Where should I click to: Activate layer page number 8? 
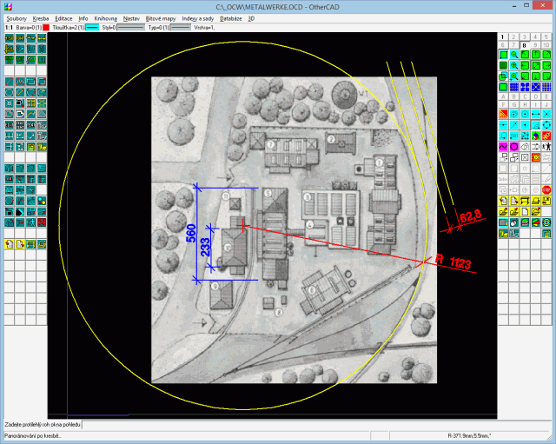[x=525, y=46]
